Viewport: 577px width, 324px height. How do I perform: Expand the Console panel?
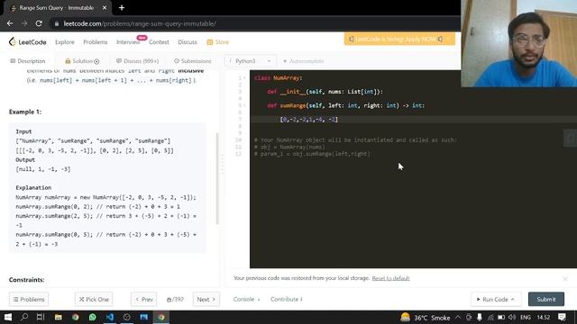tap(246, 300)
